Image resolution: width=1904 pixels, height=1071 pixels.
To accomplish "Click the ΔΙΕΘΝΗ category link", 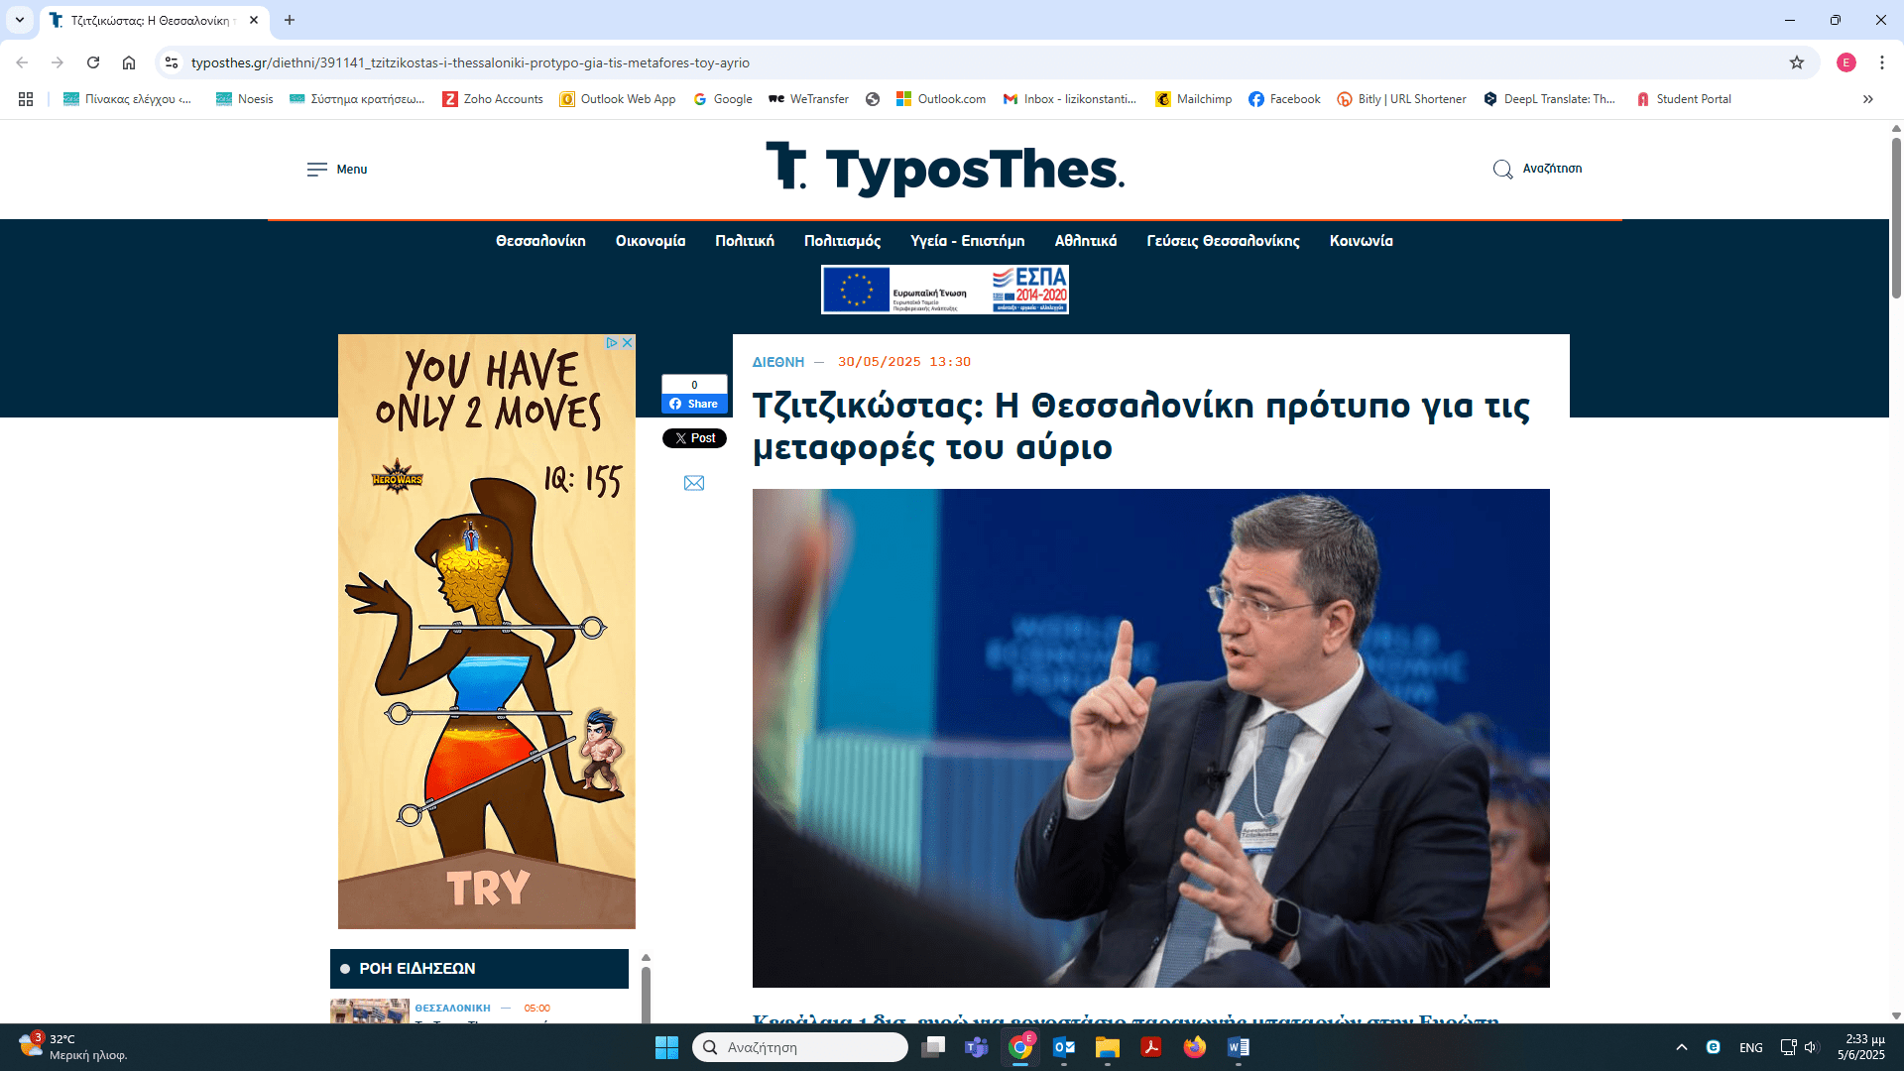I will pos(778,362).
